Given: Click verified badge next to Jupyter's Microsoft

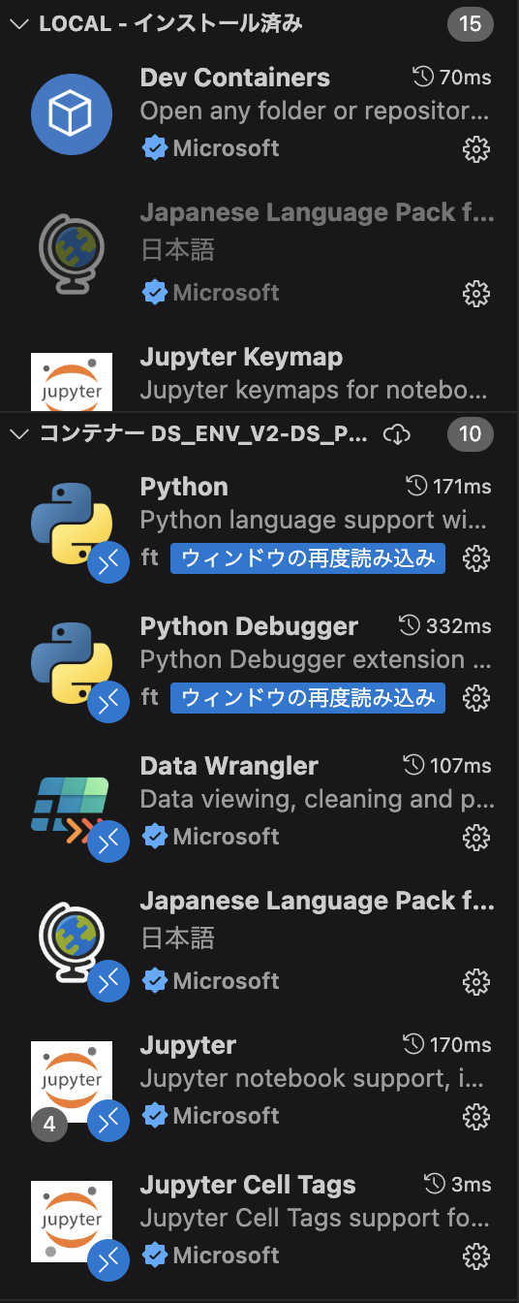Looking at the screenshot, I should pyautogui.click(x=155, y=1117).
